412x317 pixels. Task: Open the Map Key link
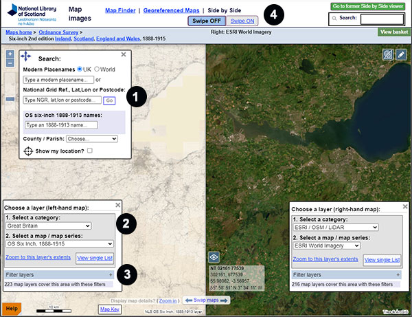(x=110, y=309)
